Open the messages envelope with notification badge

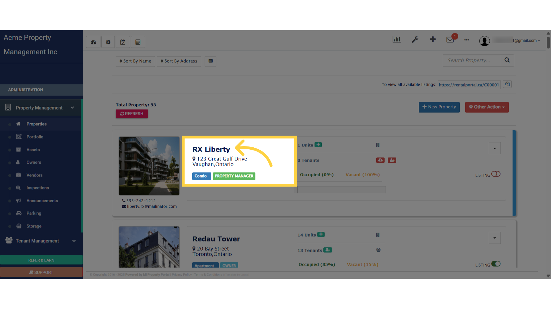pos(450,40)
